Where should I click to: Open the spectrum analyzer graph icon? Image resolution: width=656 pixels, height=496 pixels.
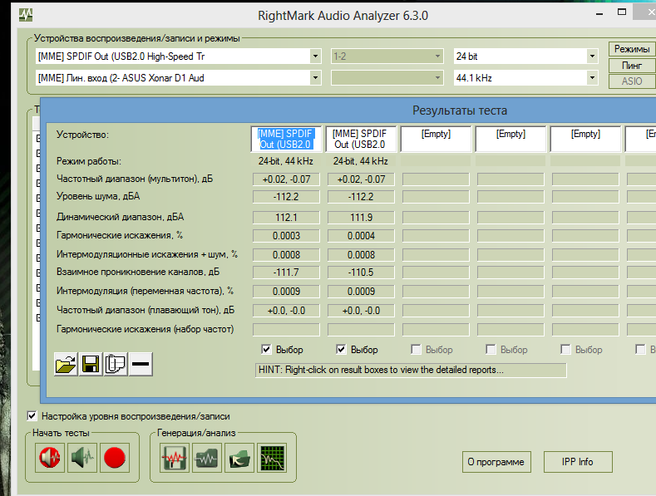(272, 458)
